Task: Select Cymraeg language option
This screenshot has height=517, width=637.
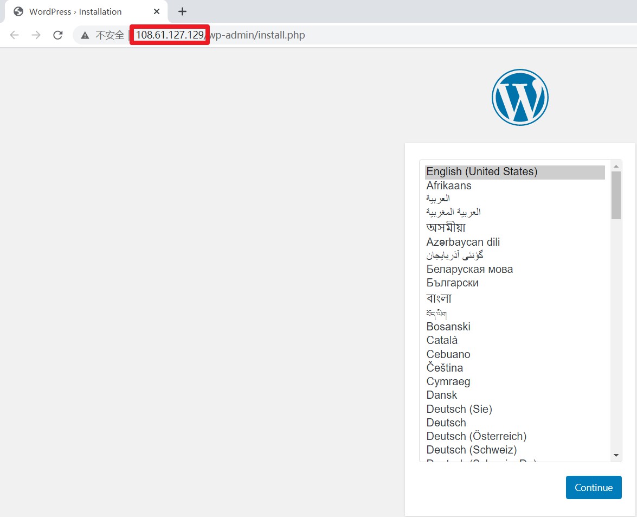Action: point(514,381)
